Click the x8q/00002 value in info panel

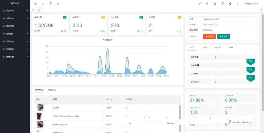pyautogui.click(x=208, y=30)
